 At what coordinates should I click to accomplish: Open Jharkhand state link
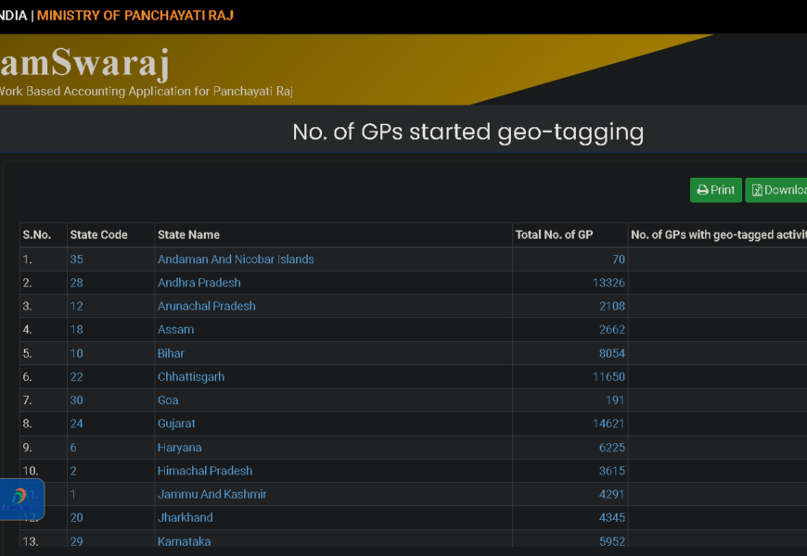tap(186, 517)
